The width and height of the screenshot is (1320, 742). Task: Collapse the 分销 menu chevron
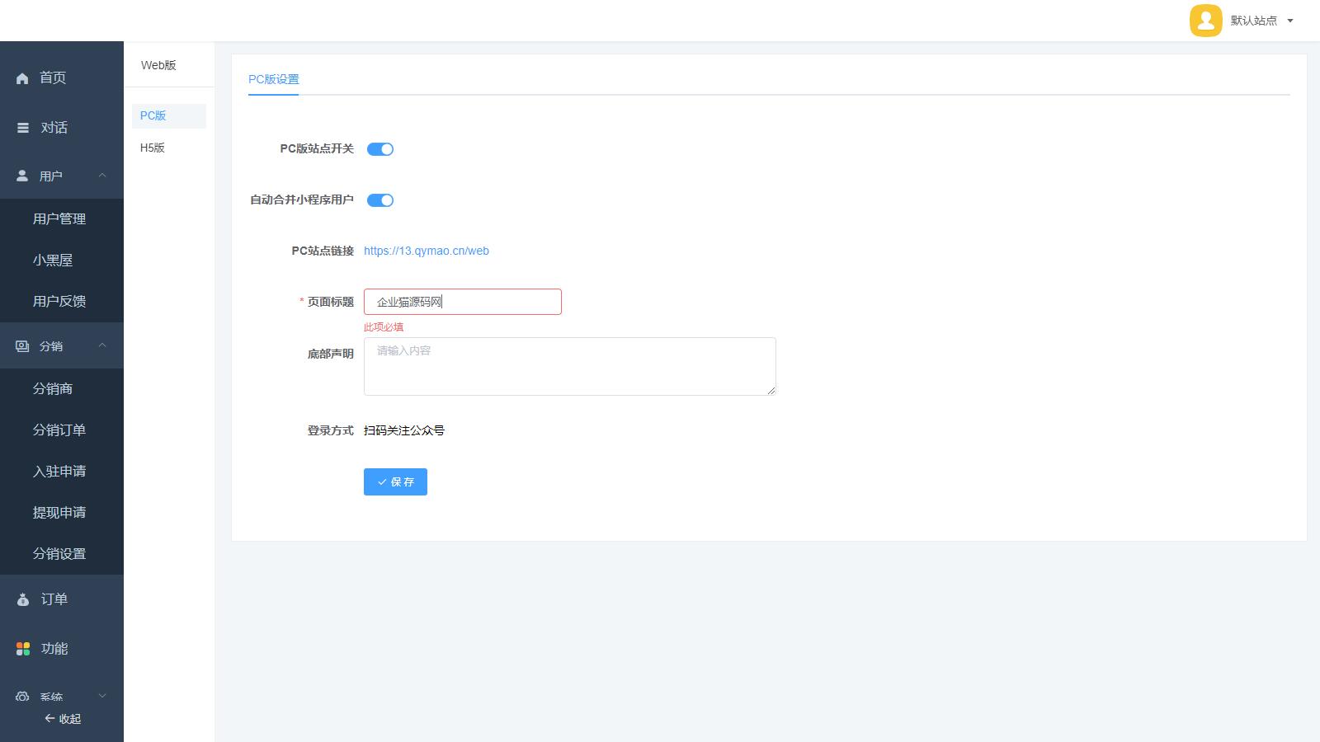[102, 346]
